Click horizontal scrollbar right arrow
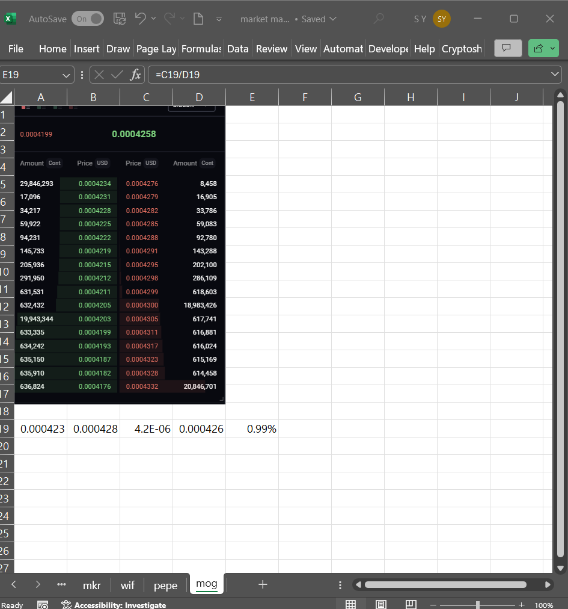Screen dimensions: 568x609 548,584
